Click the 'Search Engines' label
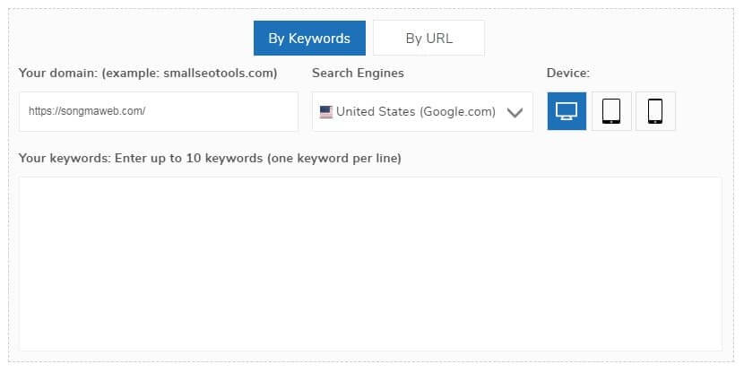Viewport: 744px width, 373px height. [x=359, y=74]
